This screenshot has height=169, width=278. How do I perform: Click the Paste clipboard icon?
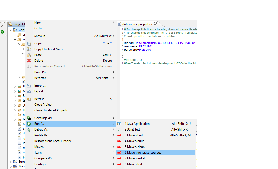coord(29,55)
